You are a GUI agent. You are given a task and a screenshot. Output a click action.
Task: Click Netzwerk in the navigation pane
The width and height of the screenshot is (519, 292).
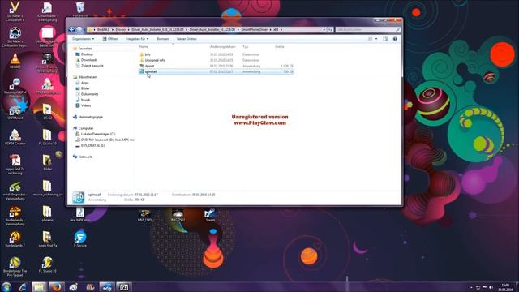click(x=85, y=157)
